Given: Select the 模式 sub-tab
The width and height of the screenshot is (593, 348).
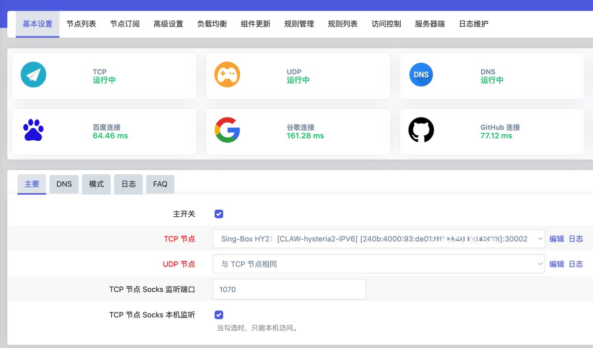Looking at the screenshot, I should pyautogui.click(x=96, y=184).
